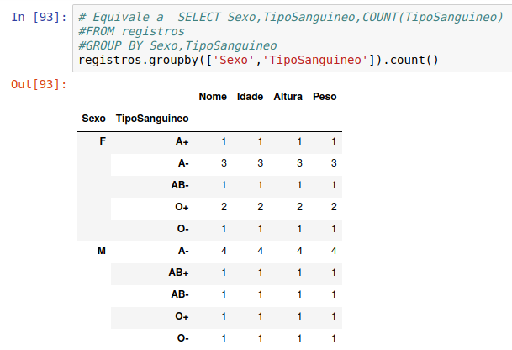The image size is (512, 350).
Task: Click the 'O-' label under group M
Action: coord(183,338)
